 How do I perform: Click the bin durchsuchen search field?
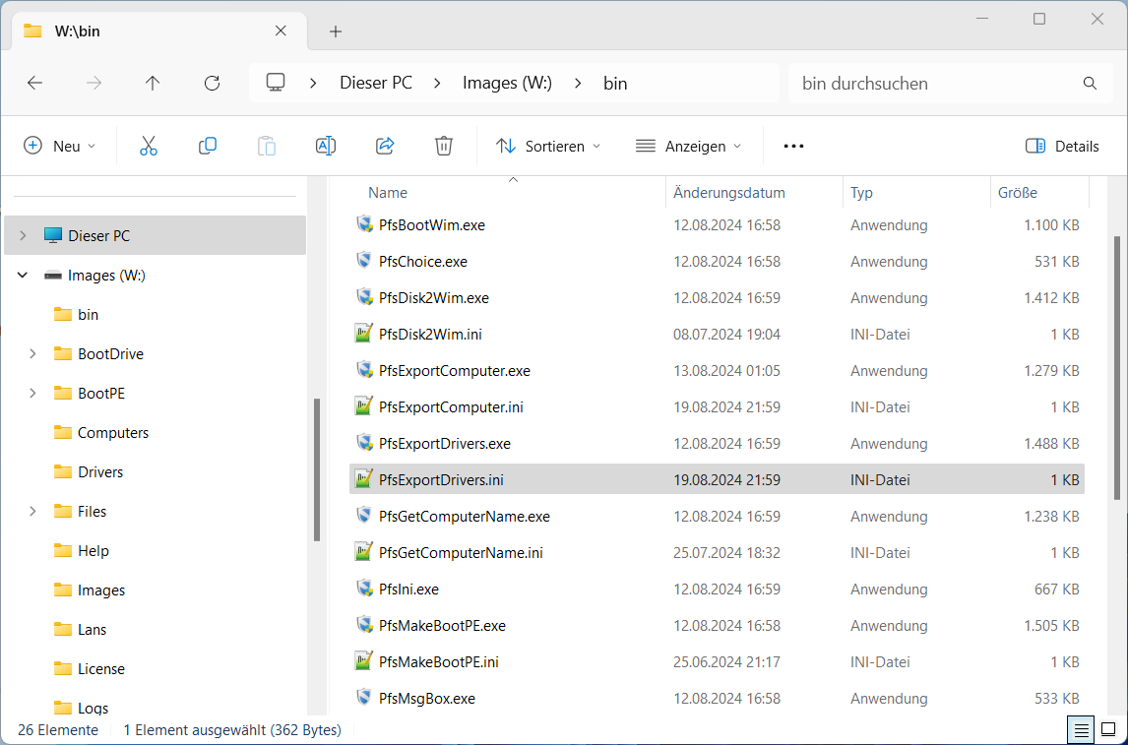[935, 84]
